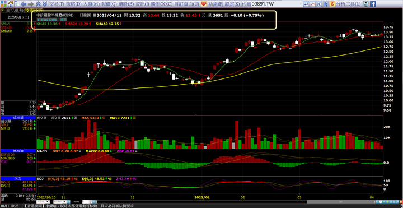
Task: Click the double up chevron icon
Action: coord(38,4)
